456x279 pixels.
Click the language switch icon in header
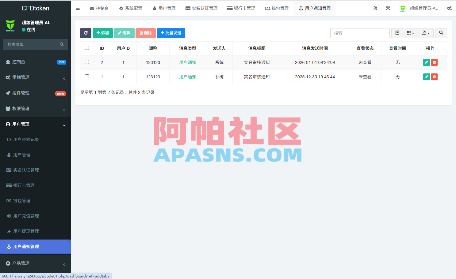point(375,8)
